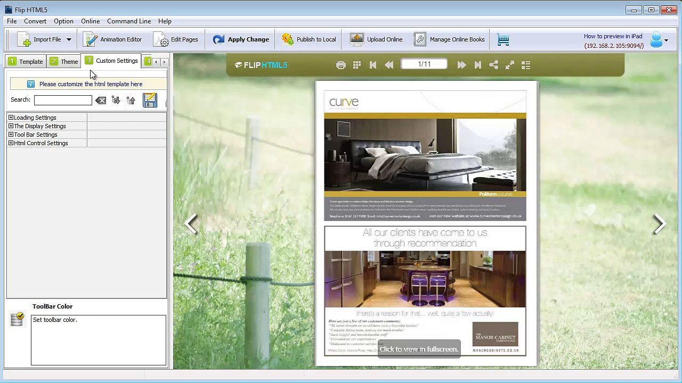The image size is (682, 383).
Task: Flip to next page with right arrow
Action: click(659, 224)
